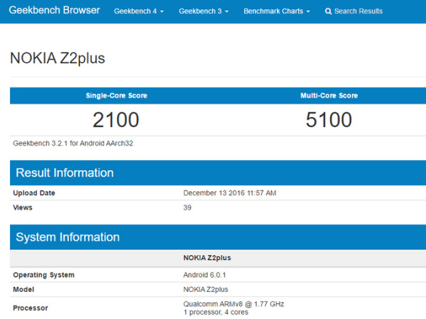Viewport: 426px width, 319px height.
Task: Select the Model value NOKIA Z2plus
Action: [206, 289]
